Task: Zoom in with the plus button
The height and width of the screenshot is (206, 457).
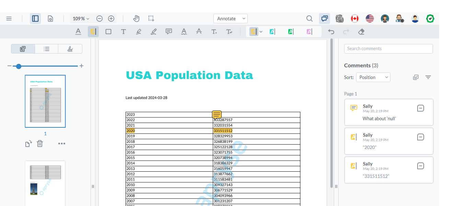Action: (x=111, y=19)
